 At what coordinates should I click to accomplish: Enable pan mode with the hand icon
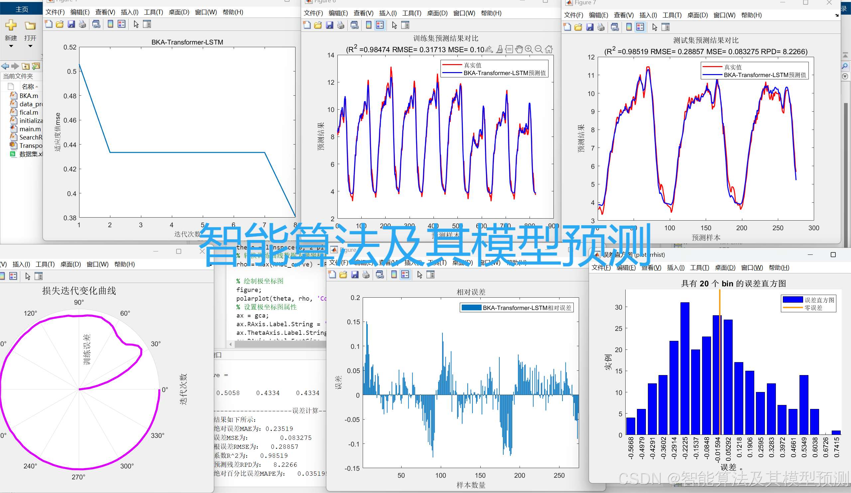519,49
